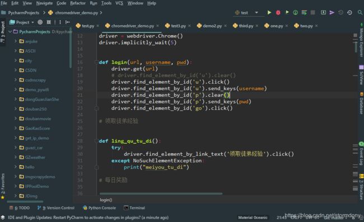This screenshot has width=364, height=222.
Task: Close the chromedriver_demo.py tab
Action: 157,26
